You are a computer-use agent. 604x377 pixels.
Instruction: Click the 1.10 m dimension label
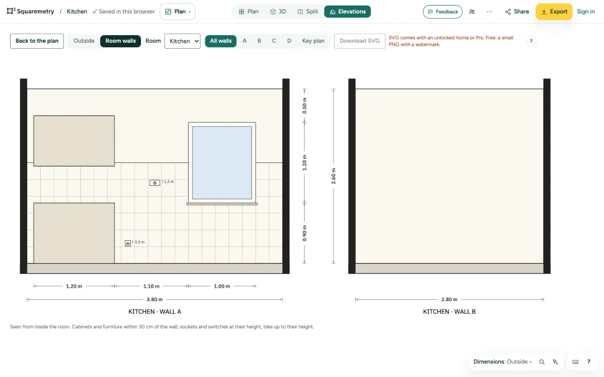(x=152, y=287)
